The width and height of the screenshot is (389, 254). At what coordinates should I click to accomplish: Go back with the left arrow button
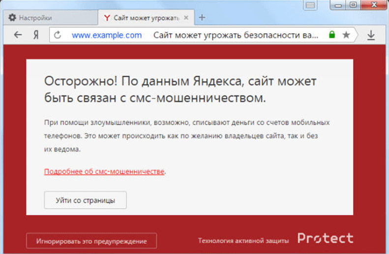pyautogui.click(x=18, y=35)
